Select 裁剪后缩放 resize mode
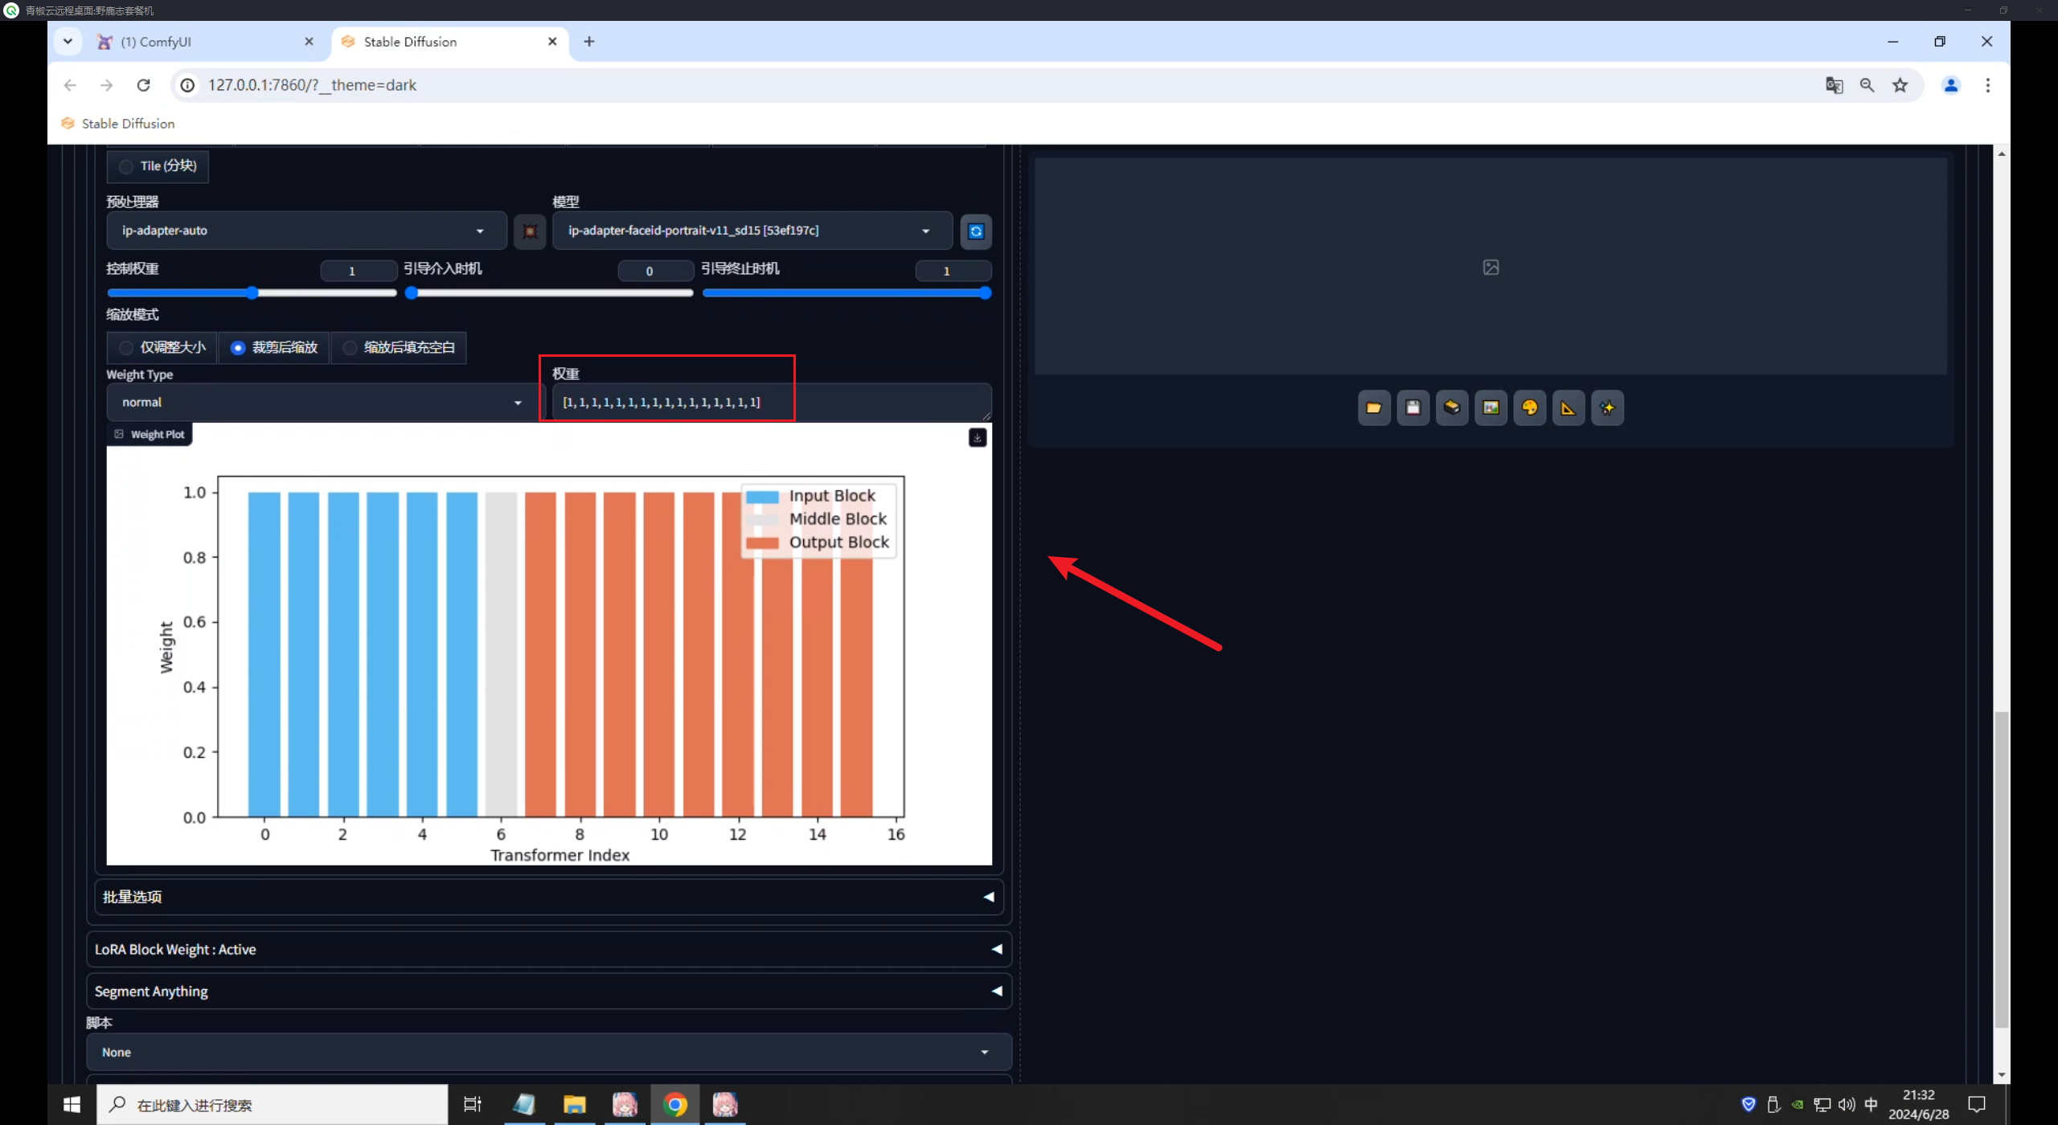 [x=273, y=348]
